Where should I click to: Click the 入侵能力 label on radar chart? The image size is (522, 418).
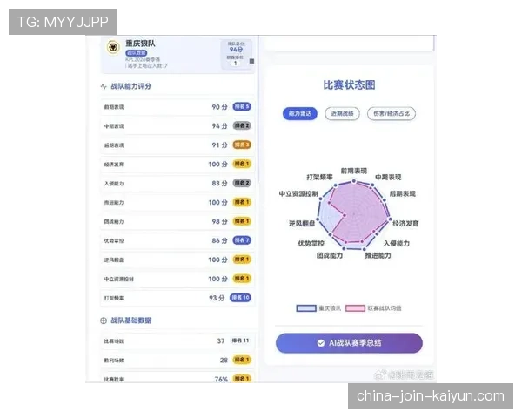(397, 243)
